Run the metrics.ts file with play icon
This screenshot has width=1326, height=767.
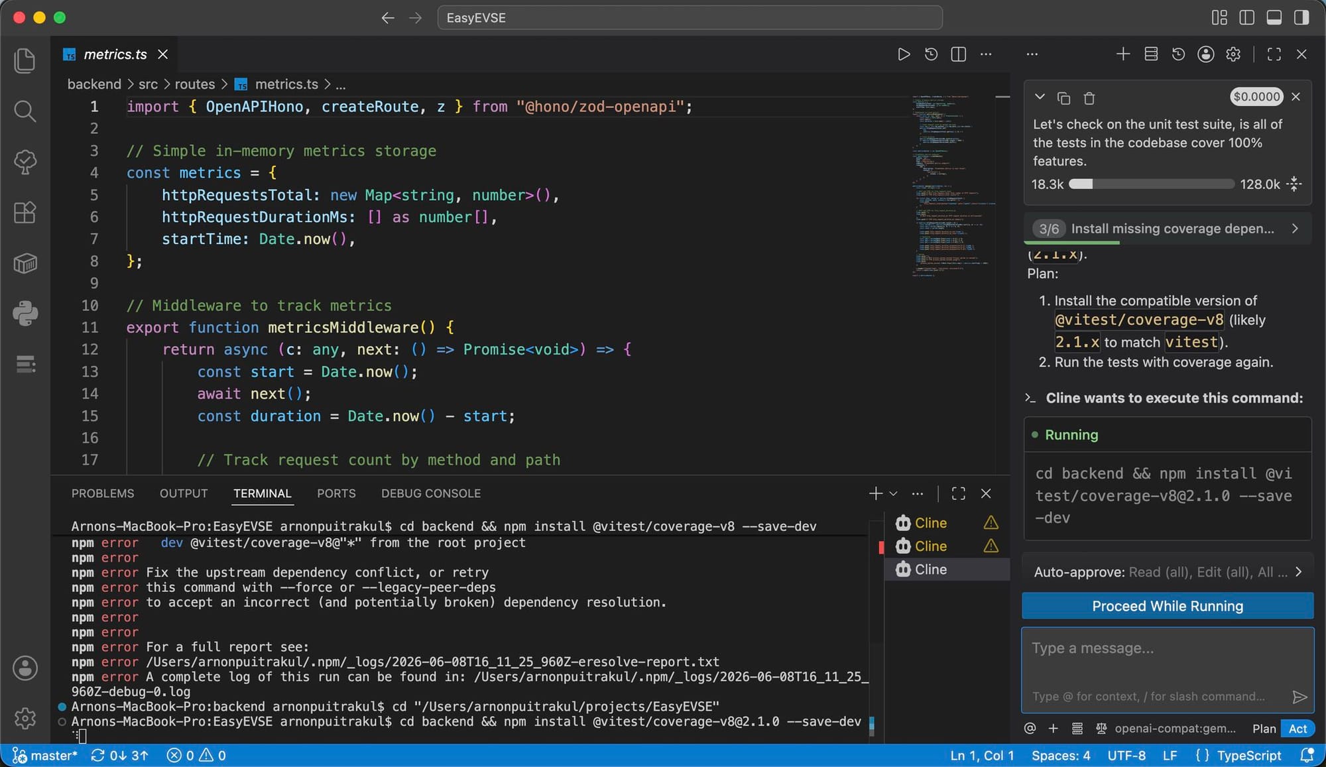click(903, 54)
